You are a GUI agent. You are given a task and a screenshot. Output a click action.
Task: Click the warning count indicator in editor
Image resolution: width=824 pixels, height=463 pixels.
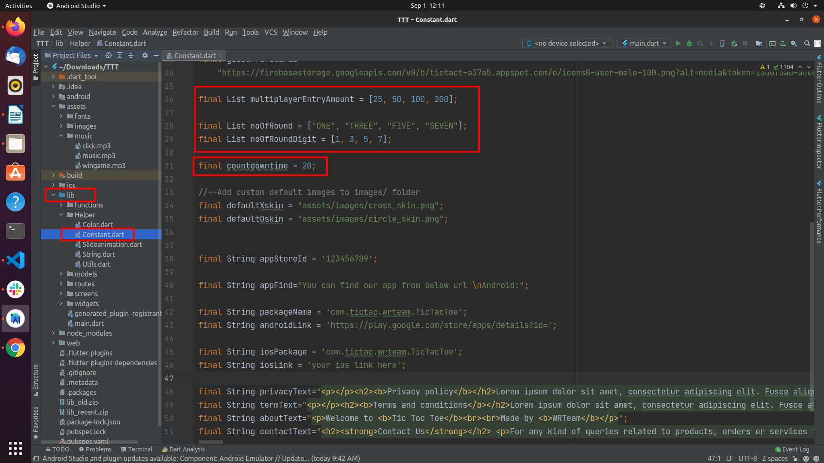click(765, 67)
